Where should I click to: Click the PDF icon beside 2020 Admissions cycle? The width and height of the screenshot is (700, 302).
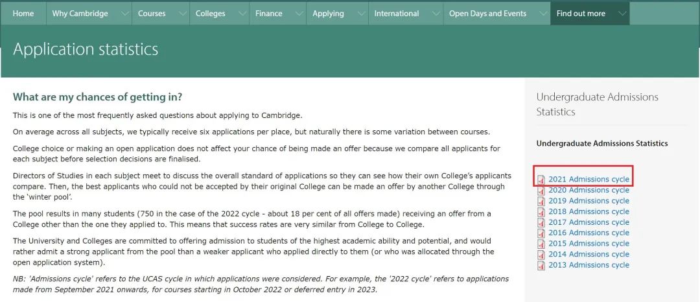[541, 191]
